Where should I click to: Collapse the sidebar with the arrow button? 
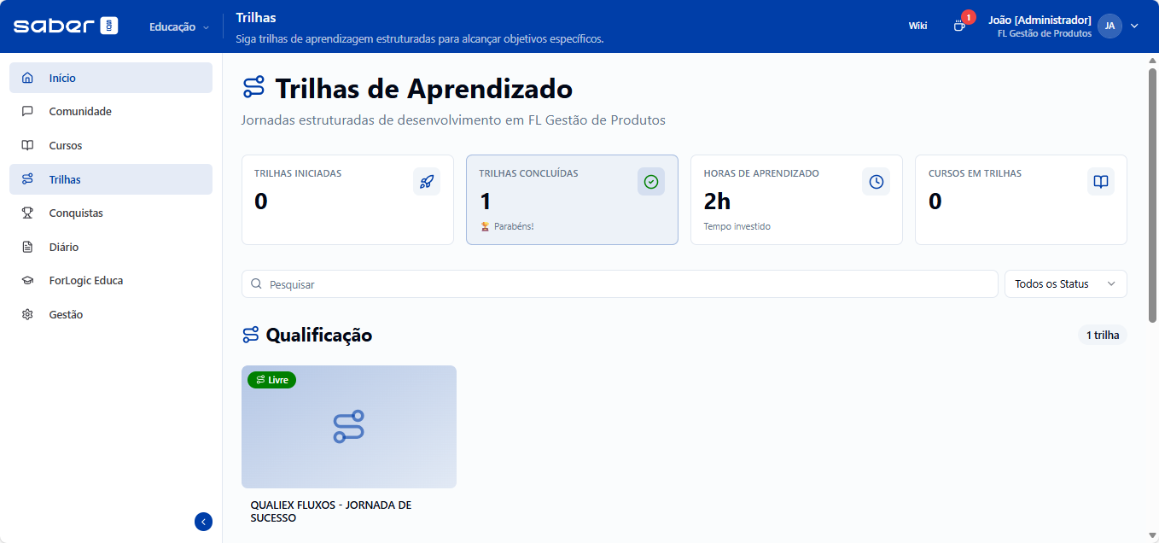pos(203,522)
